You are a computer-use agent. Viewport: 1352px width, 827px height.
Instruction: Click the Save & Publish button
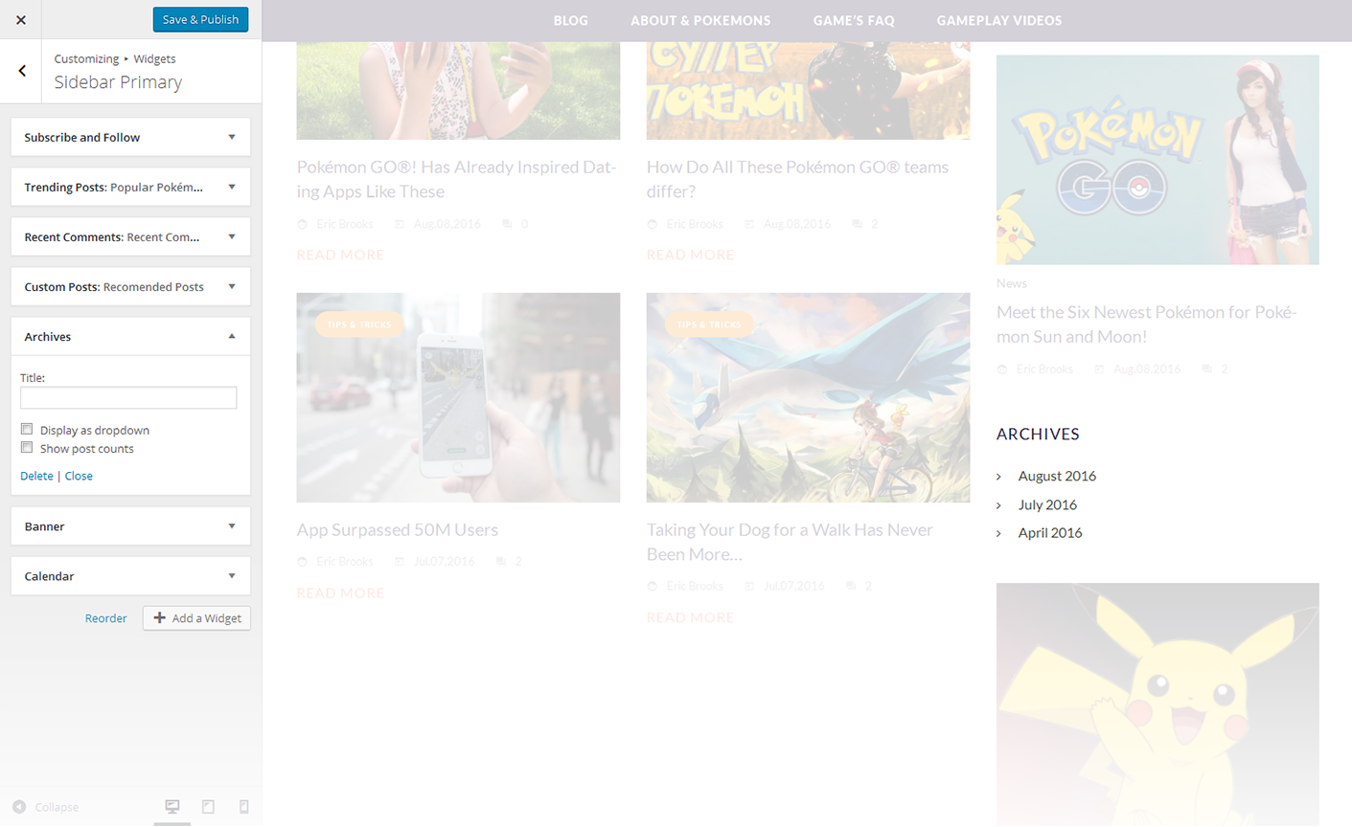[200, 20]
